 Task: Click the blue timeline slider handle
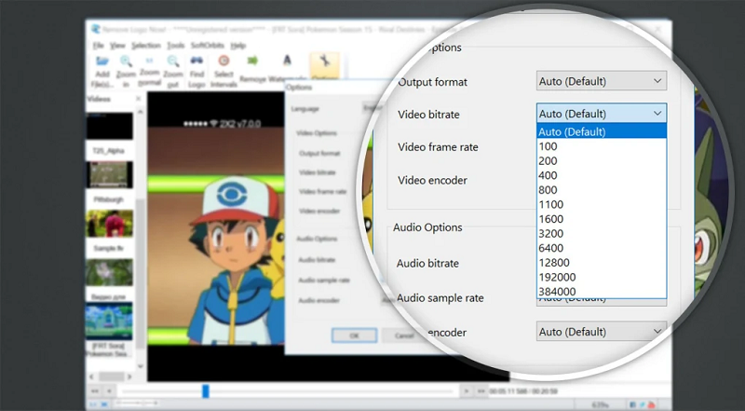(x=205, y=391)
